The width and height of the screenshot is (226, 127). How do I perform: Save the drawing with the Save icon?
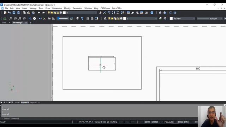(14, 13)
